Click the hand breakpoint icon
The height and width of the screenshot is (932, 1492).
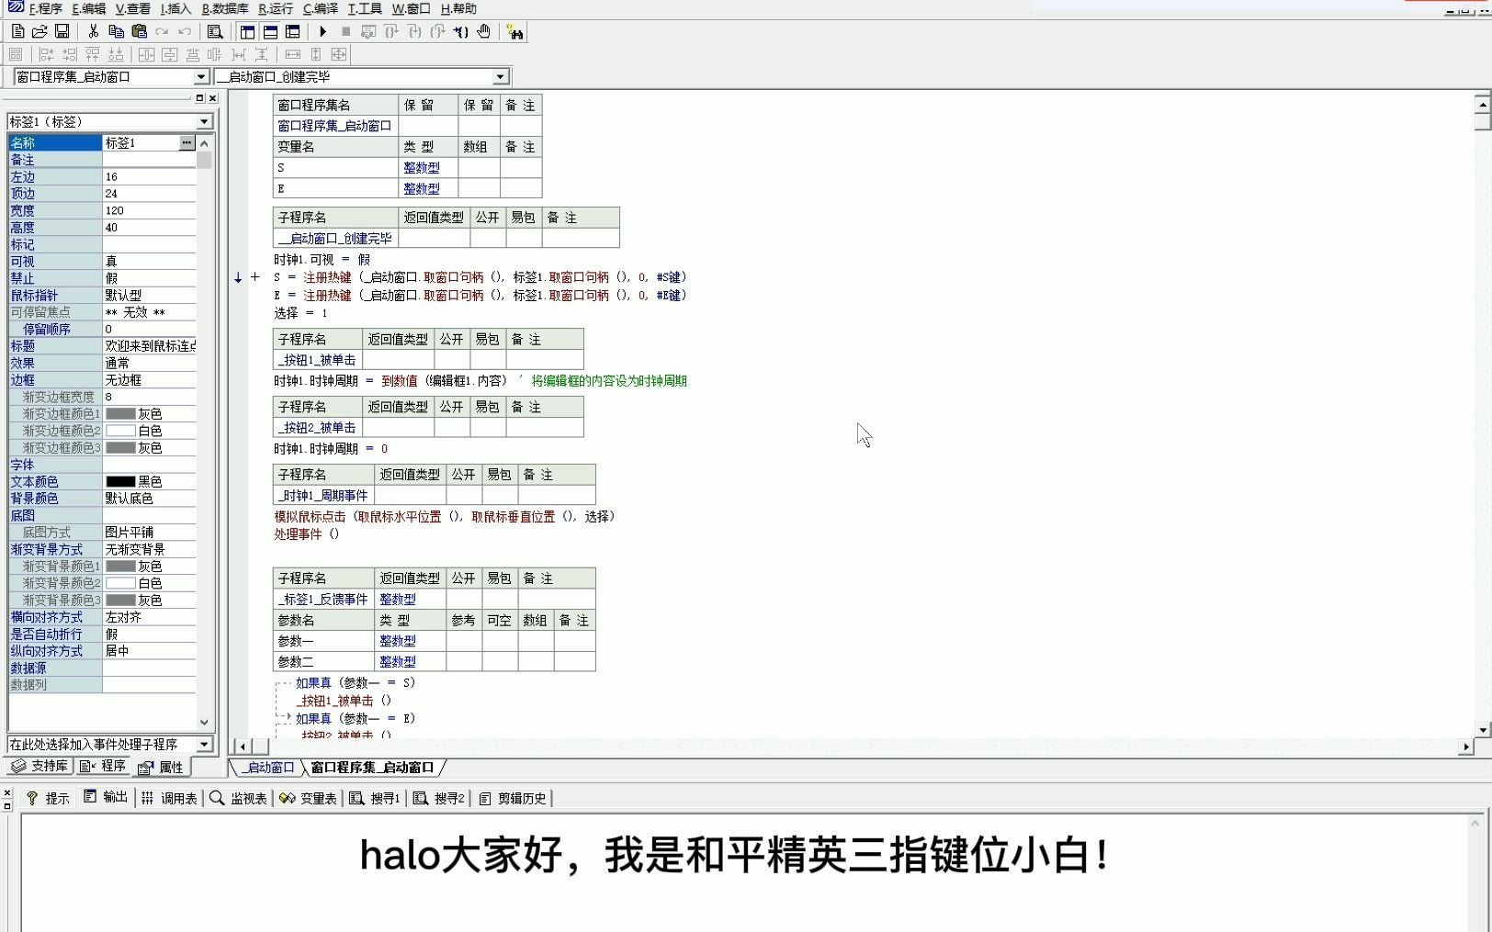click(483, 31)
